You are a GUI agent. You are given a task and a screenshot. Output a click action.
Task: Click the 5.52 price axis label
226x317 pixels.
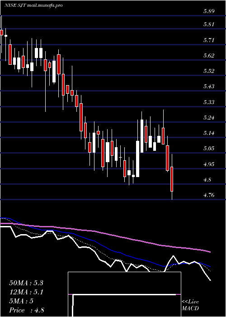tap(209, 71)
